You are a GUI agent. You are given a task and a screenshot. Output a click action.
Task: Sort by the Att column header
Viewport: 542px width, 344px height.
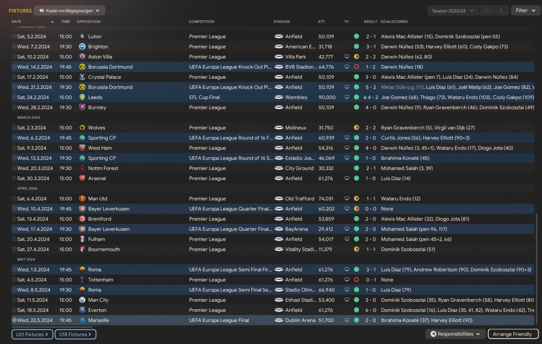tap(321, 22)
